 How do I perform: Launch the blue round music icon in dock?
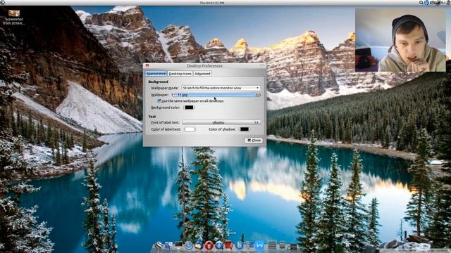tap(240, 245)
